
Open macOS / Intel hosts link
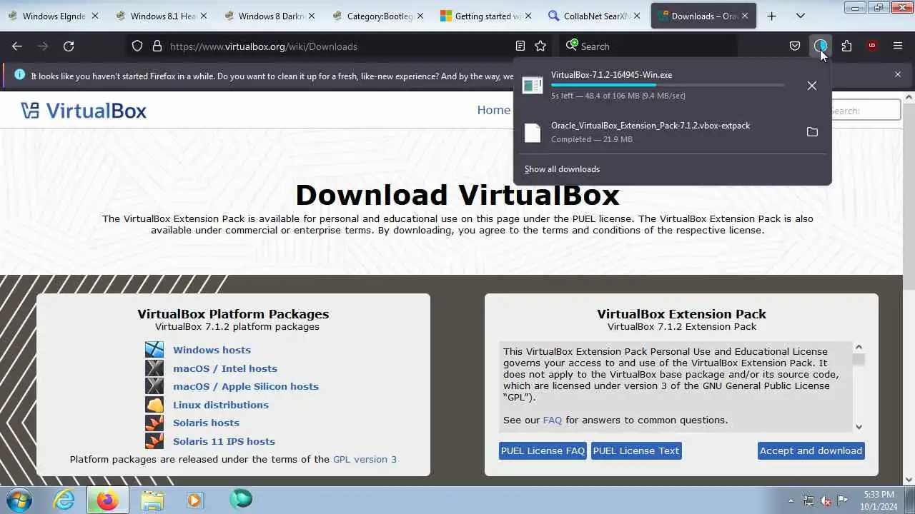225,368
